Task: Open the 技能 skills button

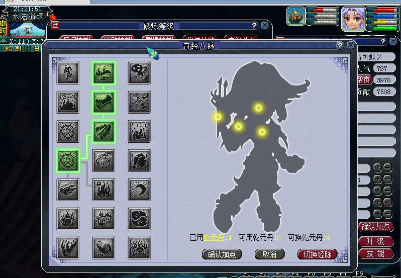Action: point(375,253)
